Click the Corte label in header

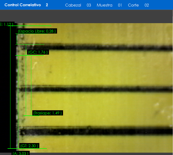(x=133, y=5)
